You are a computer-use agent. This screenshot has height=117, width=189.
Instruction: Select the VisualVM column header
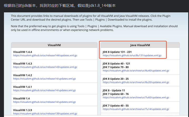54,45
